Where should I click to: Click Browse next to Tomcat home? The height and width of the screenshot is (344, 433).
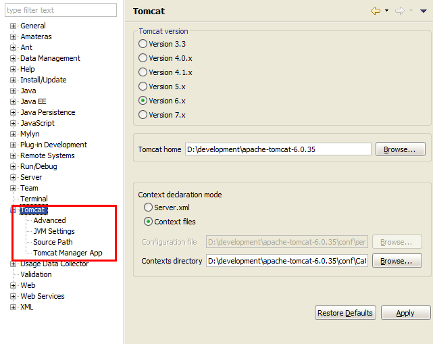coord(400,149)
